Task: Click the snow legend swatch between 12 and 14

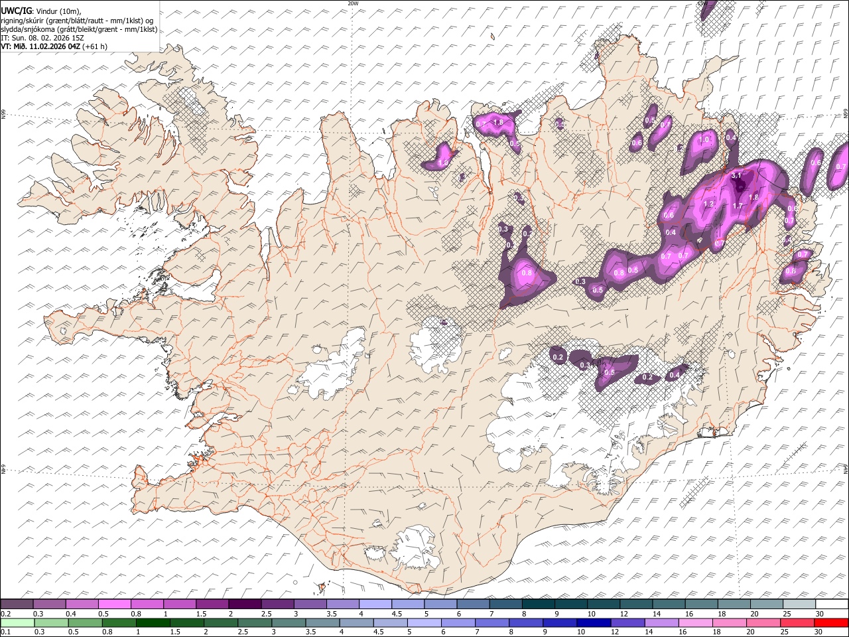Action: tap(636, 604)
